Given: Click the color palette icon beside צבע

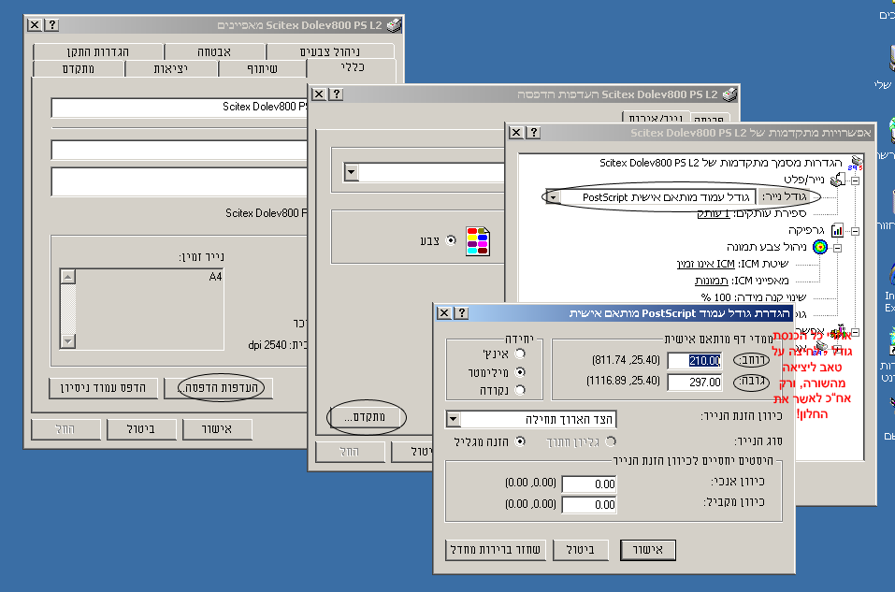Looking at the screenshot, I should (x=477, y=241).
